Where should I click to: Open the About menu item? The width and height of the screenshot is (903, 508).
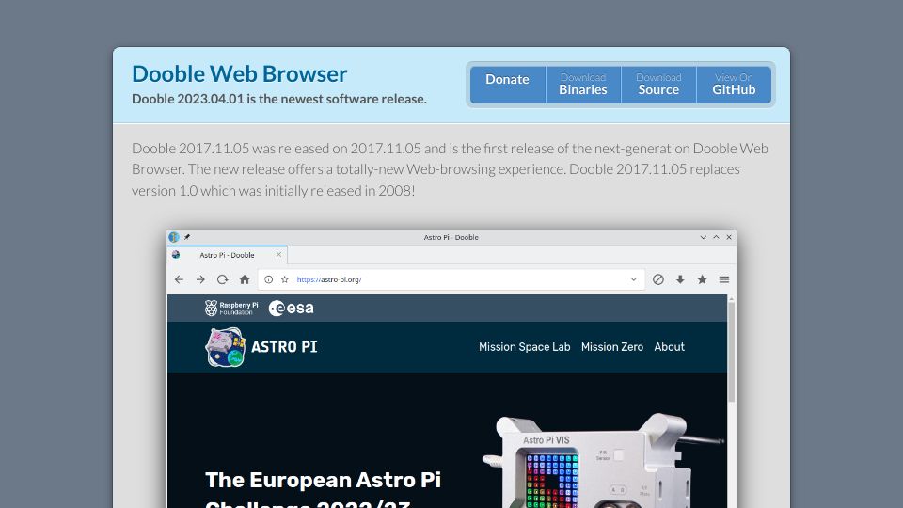(669, 347)
